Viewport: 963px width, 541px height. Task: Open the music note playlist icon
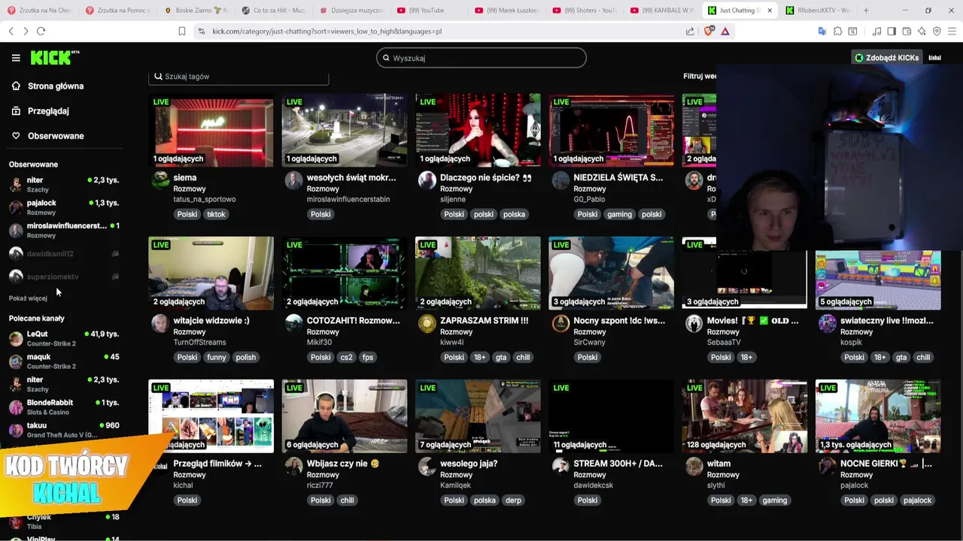[x=876, y=31]
